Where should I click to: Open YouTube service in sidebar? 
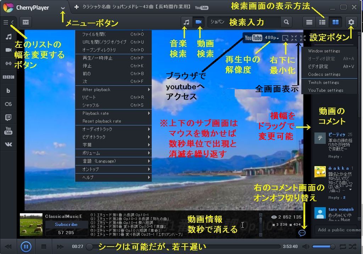pos(9,131)
